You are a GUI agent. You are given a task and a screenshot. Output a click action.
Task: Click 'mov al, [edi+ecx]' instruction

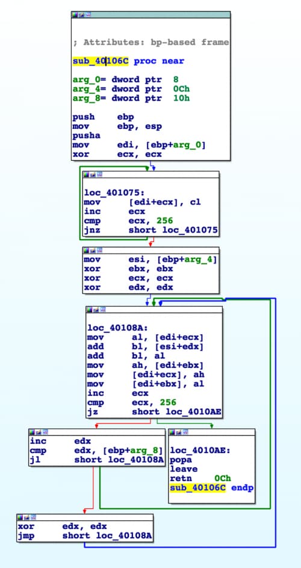(146, 338)
